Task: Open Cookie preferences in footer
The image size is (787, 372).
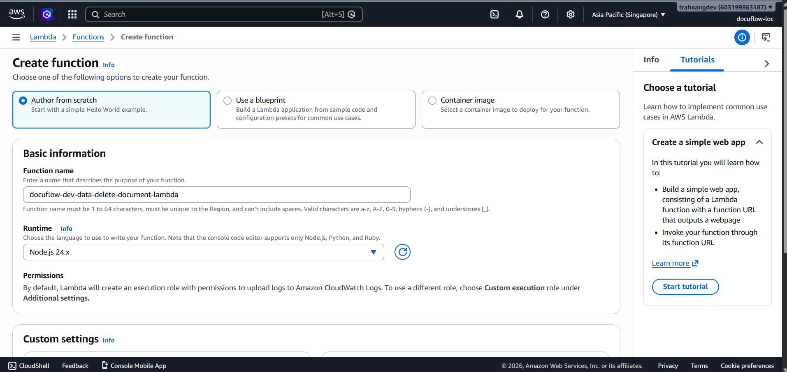Action: pyautogui.click(x=747, y=366)
